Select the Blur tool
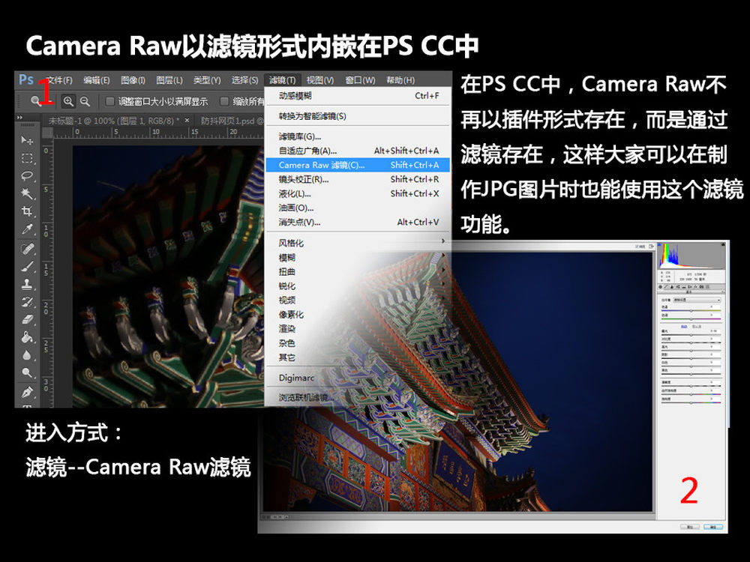The height and width of the screenshot is (562, 750). [27, 355]
